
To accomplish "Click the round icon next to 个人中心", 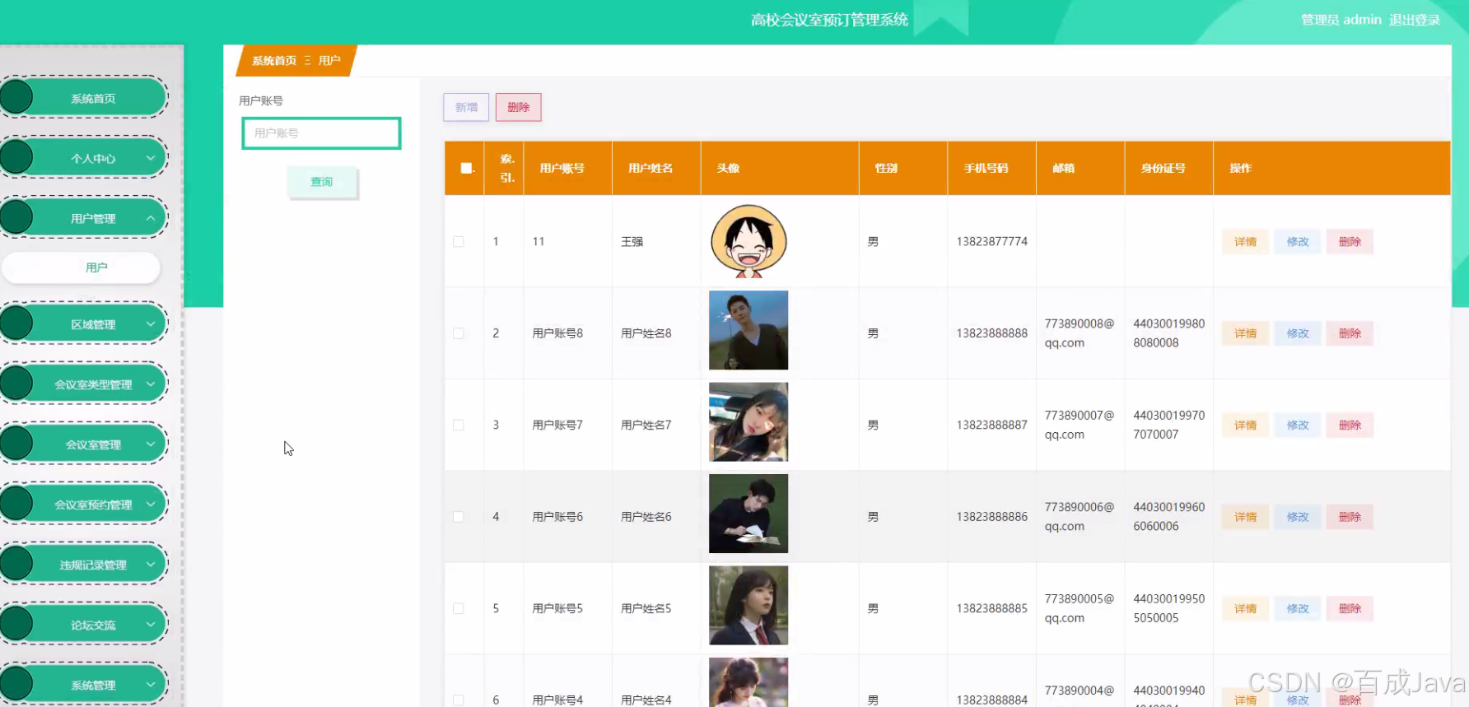I will click(x=16, y=157).
